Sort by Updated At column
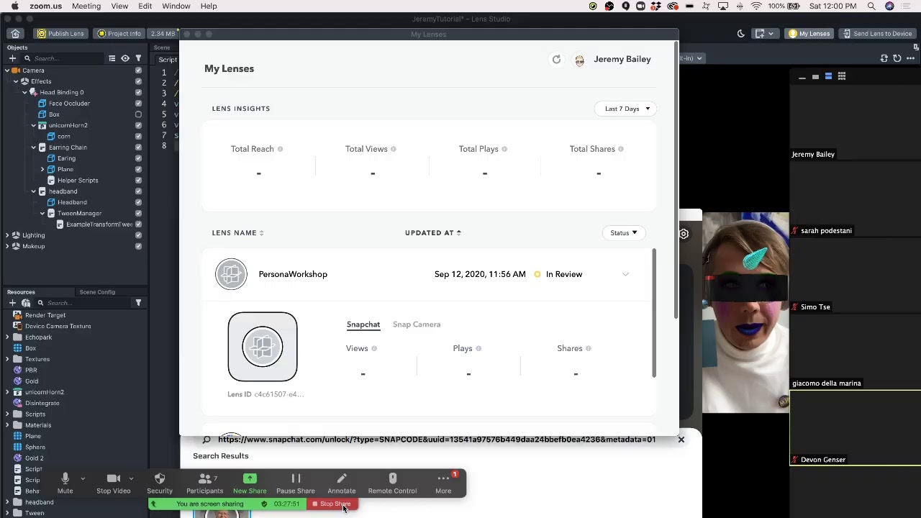Image resolution: width=921 pixels, height=518 pixels. pos(433,233)
